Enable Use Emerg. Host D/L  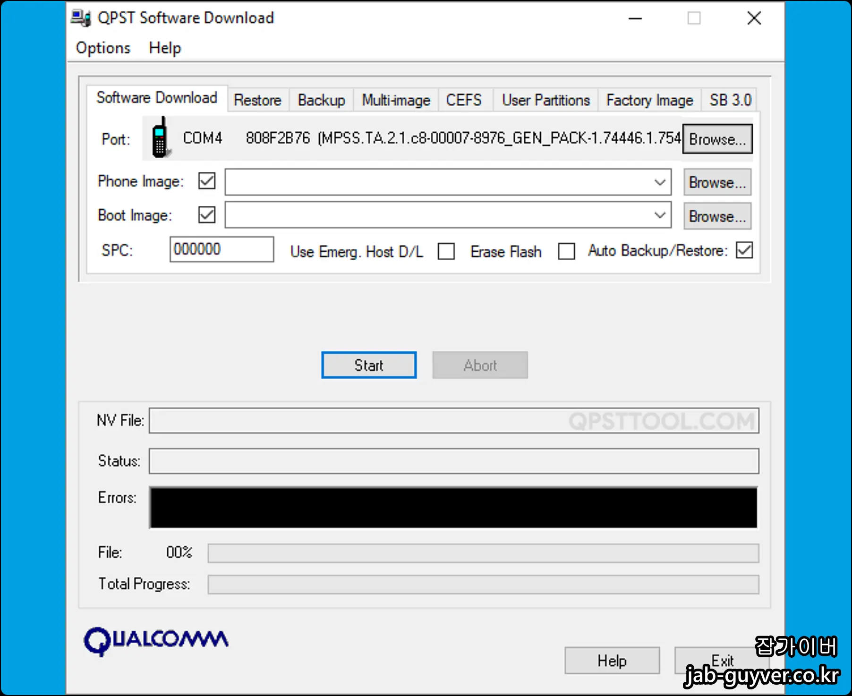point(445,252)
